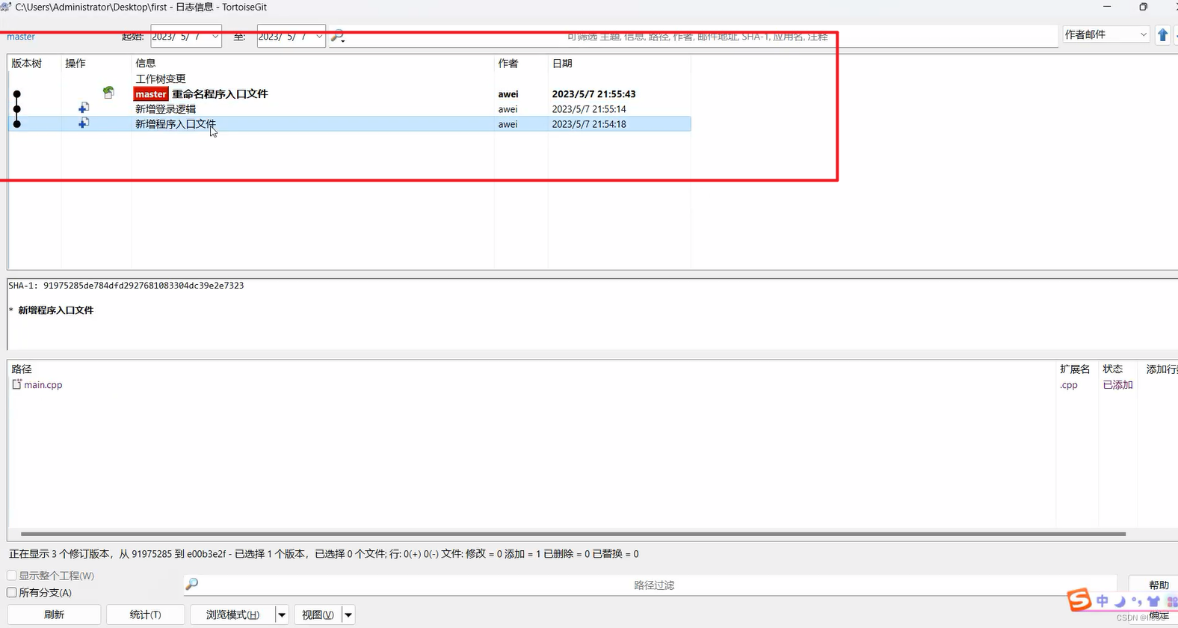Select the 工作树变更 row

coord(349,78)
